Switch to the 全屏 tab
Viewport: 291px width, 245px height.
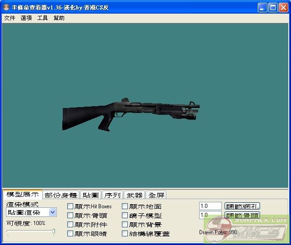pyautogui.click(x=156, y=195)
